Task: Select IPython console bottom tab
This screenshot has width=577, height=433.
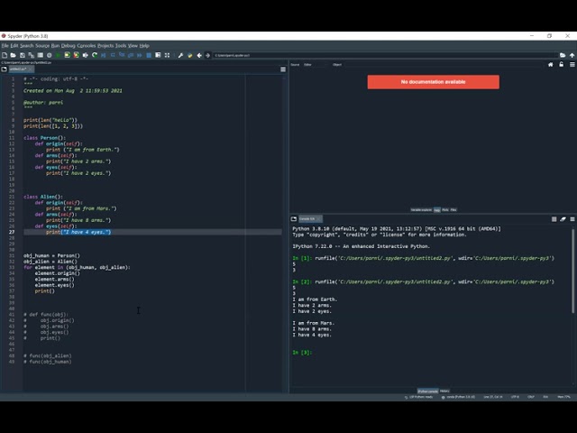Action: pyautogui.click(x=427, y=391)
